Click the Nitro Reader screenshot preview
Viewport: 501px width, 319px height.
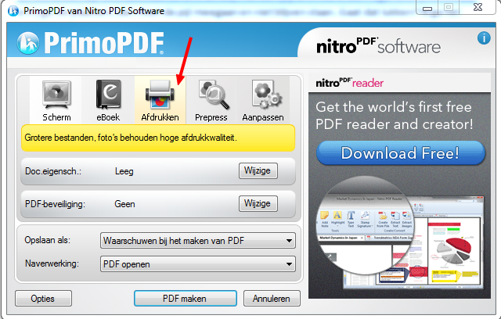click(x=401, y=232)
